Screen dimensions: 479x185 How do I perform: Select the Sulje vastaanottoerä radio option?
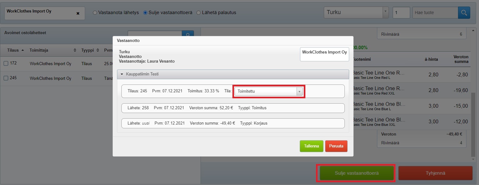coord(145,13)
